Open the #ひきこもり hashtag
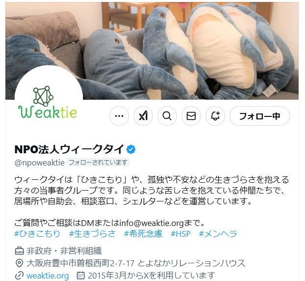The width and height of the screenshot is (305, 281). [37, 234]
